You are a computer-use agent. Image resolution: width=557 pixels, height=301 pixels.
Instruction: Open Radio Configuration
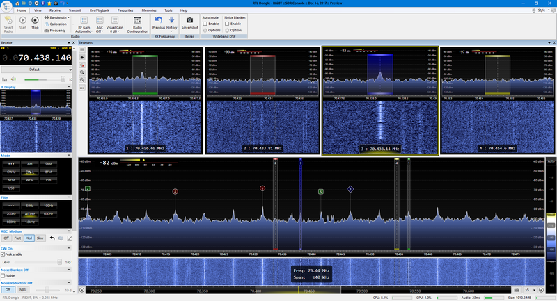pos(137,24)
